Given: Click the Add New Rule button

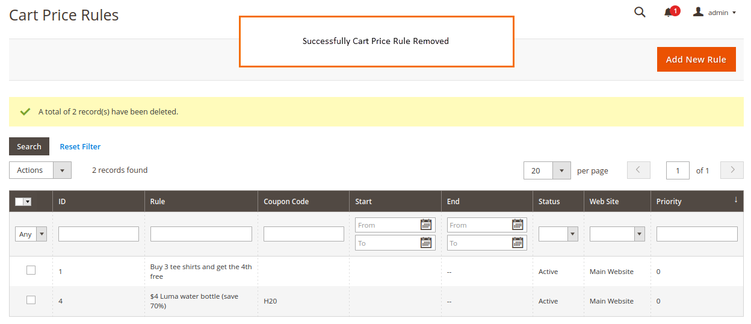Looking at the screenshot, I should [x=696, y=60].
